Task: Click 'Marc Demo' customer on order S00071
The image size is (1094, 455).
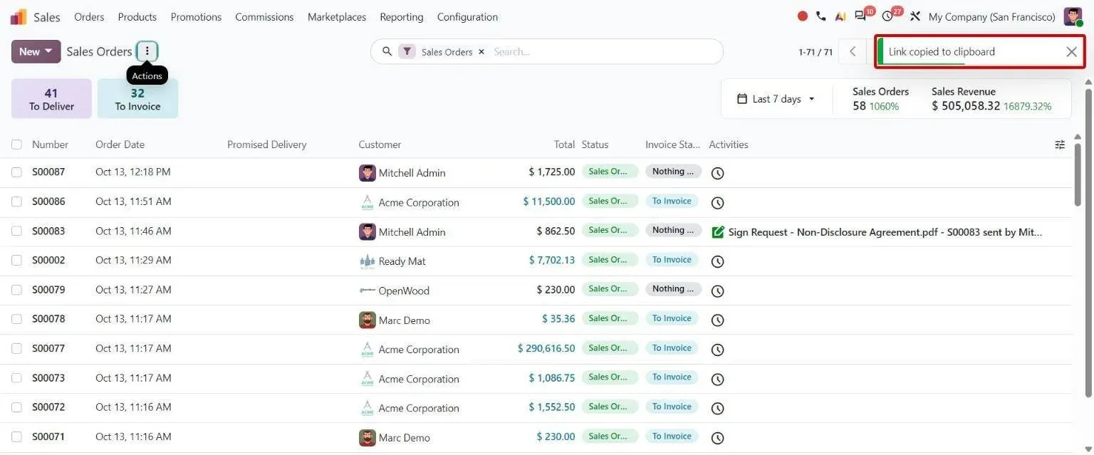Action: click(404, 438)
